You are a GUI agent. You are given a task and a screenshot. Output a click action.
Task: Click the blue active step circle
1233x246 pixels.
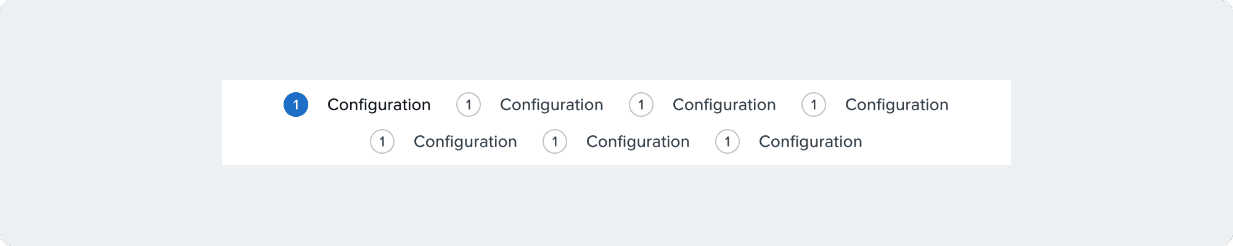pos(296,105)
